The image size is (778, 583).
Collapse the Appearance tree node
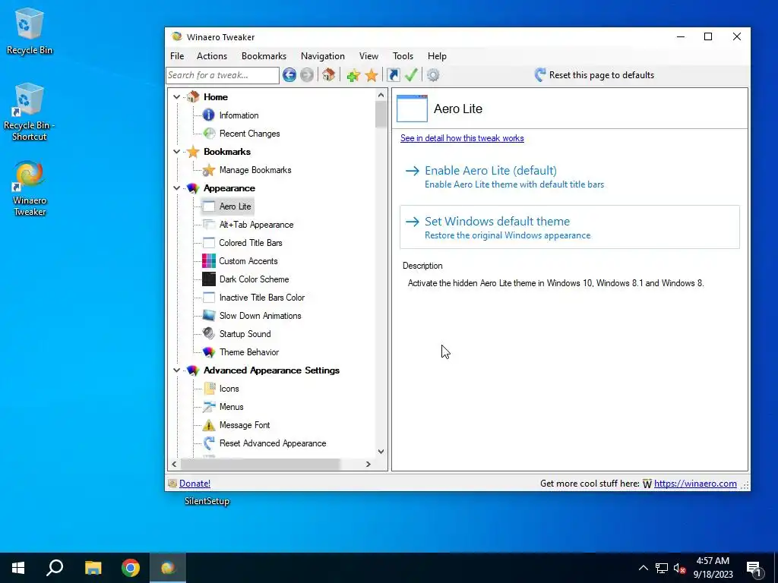pos(176,188)
